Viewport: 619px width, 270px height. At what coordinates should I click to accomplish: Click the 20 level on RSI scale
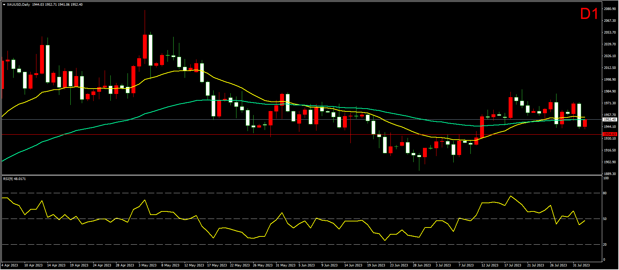click(x=605, y=244)
